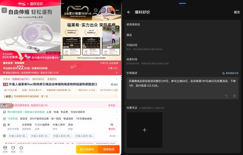Tap the back arrow beside 爆料好价
Image resolution: width=243 pixels, height=155 pixels.
coord(129,12)
